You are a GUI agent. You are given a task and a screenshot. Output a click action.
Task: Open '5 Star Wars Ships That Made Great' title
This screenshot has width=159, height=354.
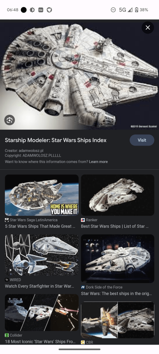pyautogui.click(x=40, y=226)
